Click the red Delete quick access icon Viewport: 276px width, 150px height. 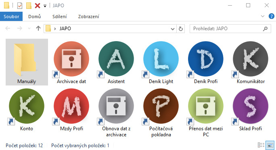tap(37, 6)
